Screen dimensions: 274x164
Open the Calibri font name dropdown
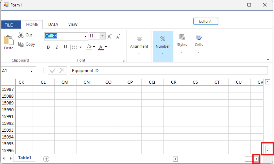(85, 36)
